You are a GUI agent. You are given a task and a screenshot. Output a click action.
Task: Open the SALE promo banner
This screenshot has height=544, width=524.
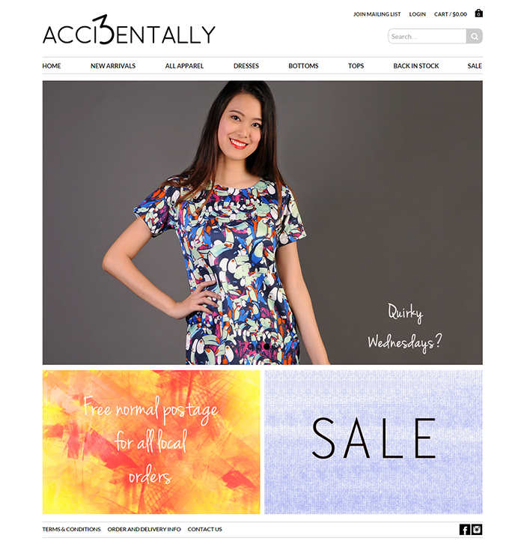click(374, 441)
